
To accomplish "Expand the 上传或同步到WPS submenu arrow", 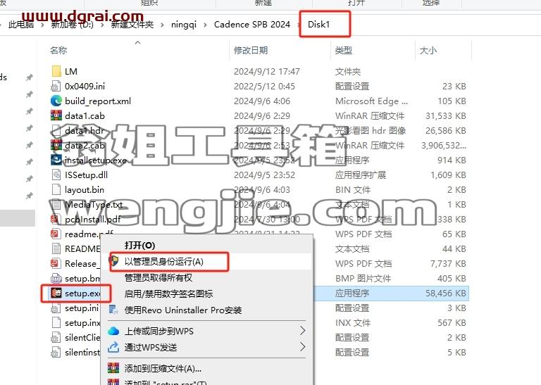I will [x=303, y=331].
